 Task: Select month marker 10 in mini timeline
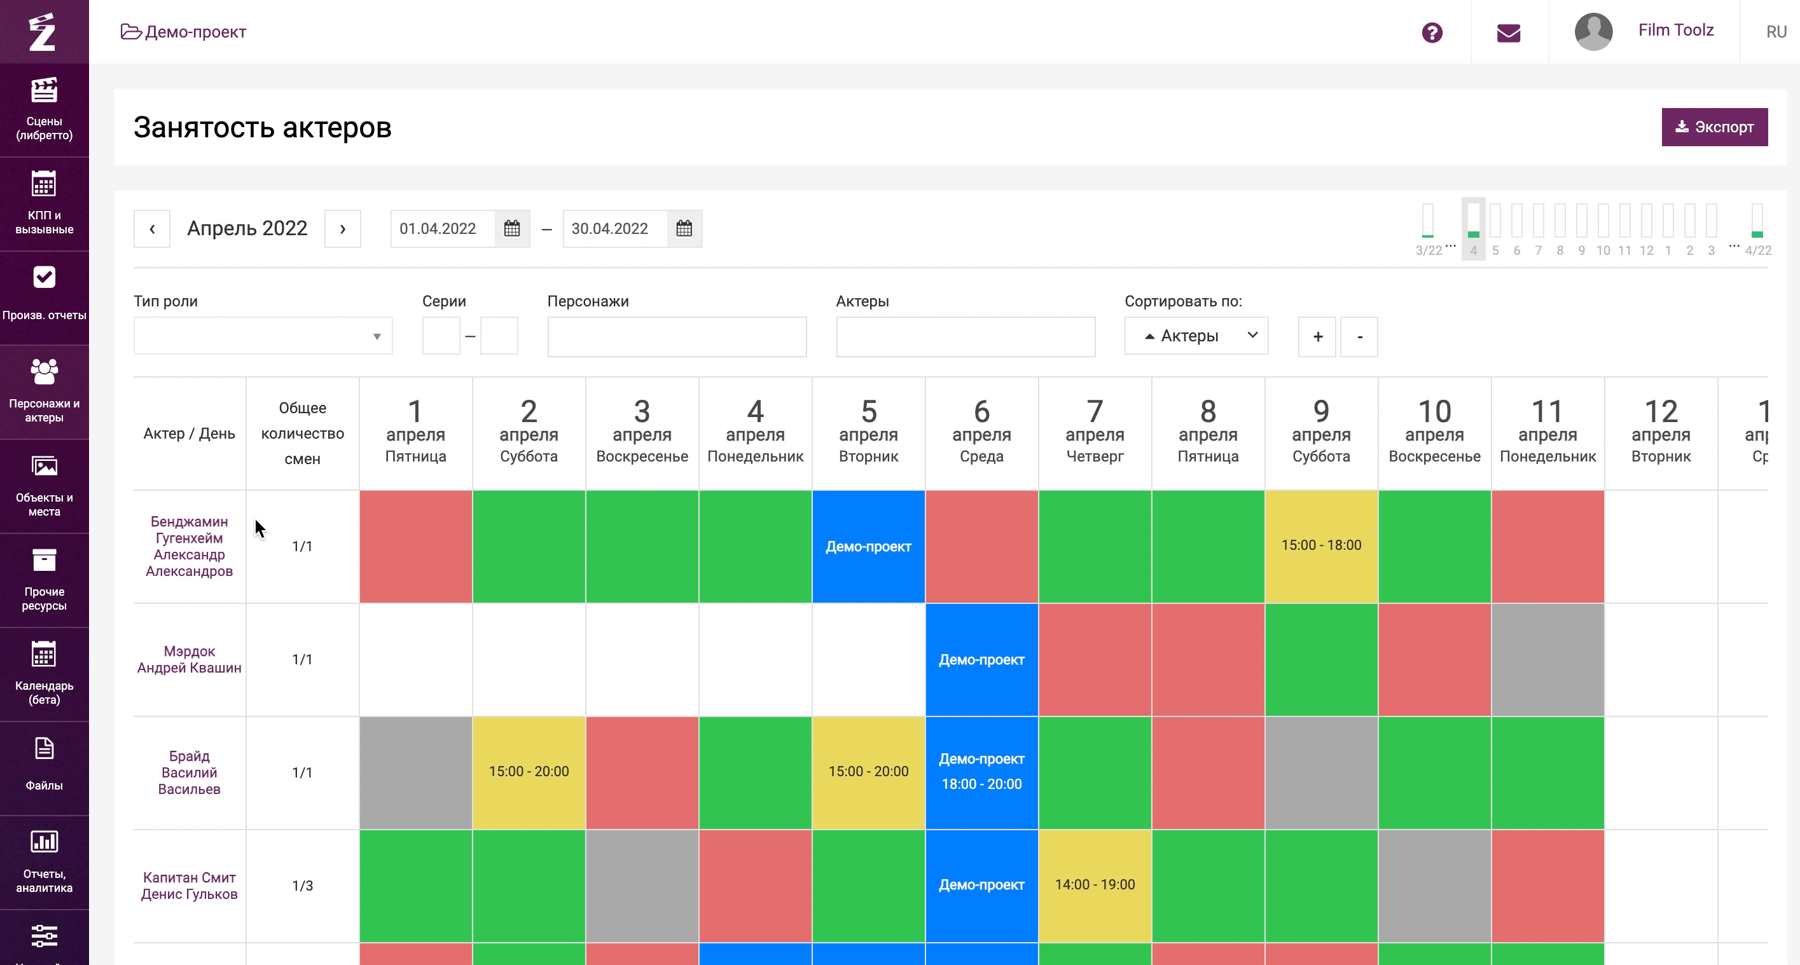[1603, 230]
